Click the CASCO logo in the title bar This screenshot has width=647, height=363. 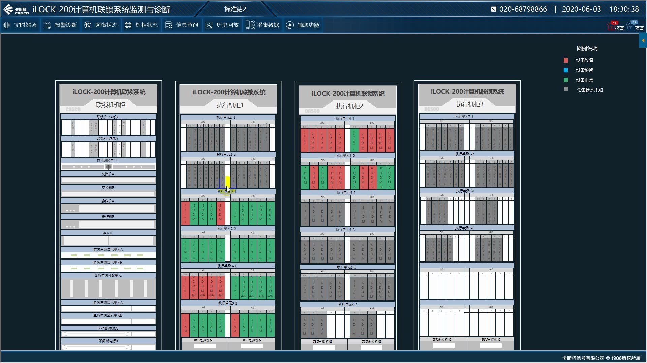click(16, 9)
